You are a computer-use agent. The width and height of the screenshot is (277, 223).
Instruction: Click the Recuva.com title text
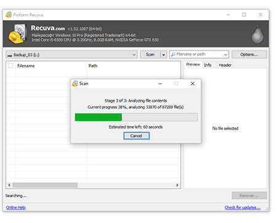click(48, 28)
